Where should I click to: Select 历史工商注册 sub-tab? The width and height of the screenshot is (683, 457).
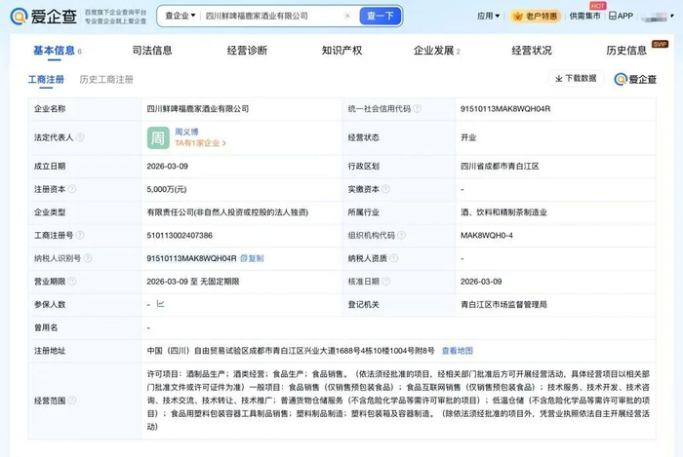tap(106, 80)
